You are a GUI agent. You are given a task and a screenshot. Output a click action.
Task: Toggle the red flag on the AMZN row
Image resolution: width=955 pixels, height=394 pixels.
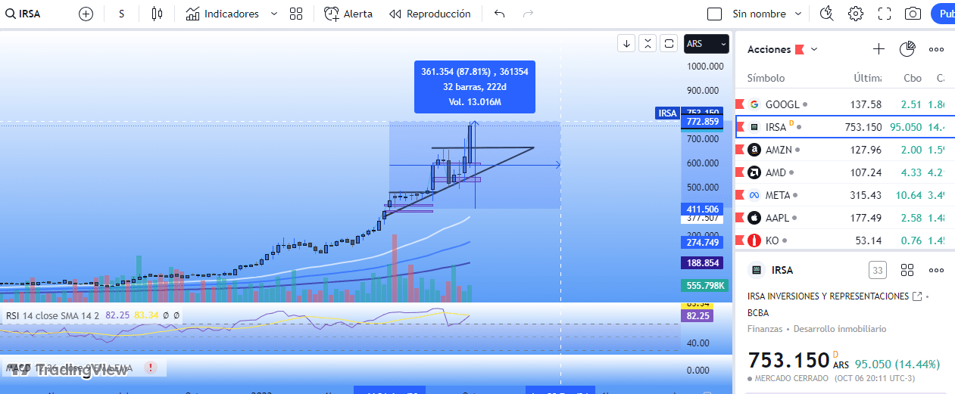click(x=740, y=150)
